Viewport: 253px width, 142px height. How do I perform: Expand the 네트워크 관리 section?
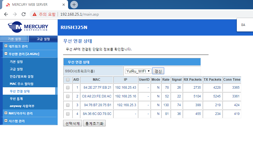6,46
